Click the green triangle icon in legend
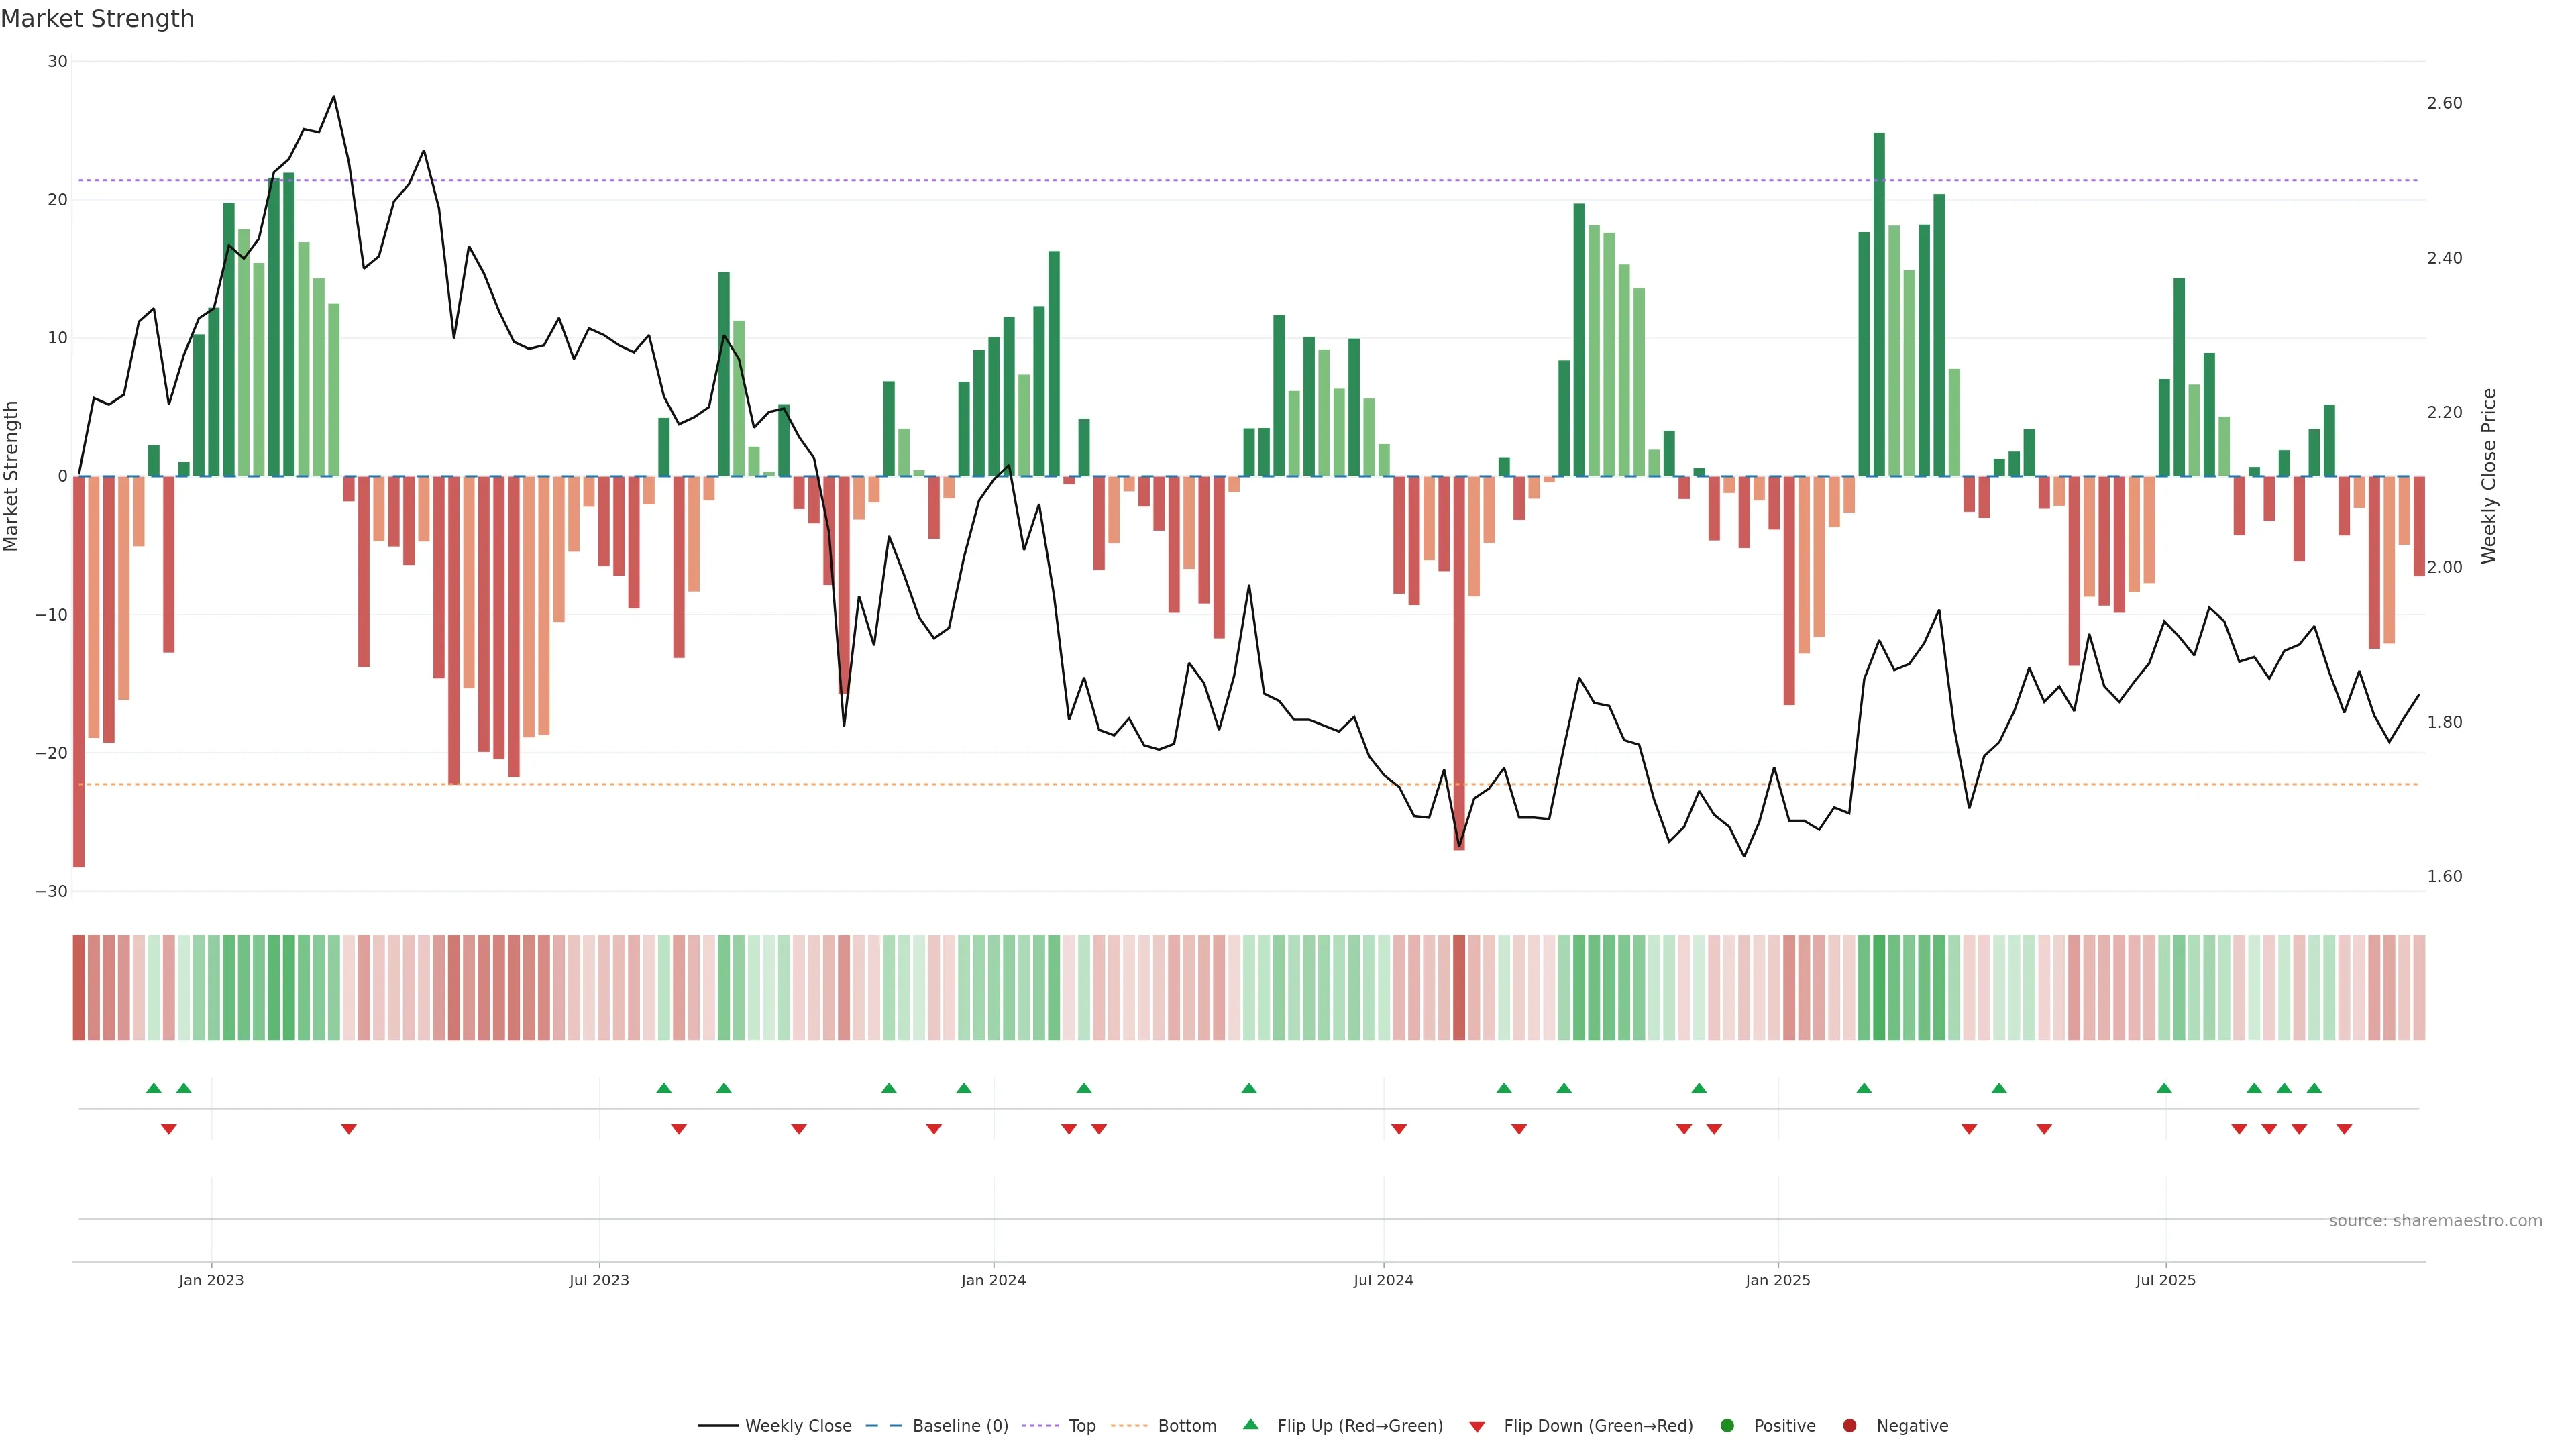The width and height of the screenshot is (2576, 1449). (x=1250, y=1424)
